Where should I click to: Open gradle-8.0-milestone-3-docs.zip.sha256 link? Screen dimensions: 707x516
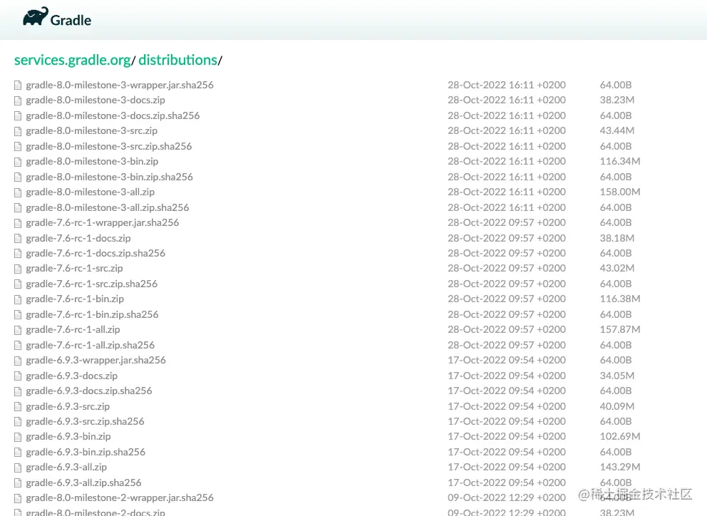pos(113,115)
